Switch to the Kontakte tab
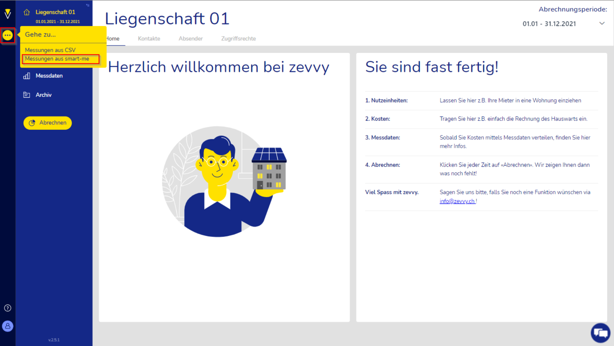The width and height of the screenshot is (614, 346). pyautogui.click(x=149, y=39)
